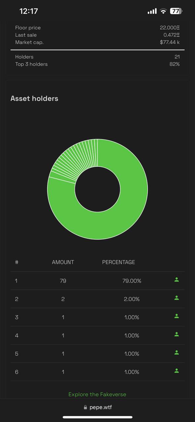Open holder profile icon for rank 2
Screen dimensions: 195x422
click(177, 298)
